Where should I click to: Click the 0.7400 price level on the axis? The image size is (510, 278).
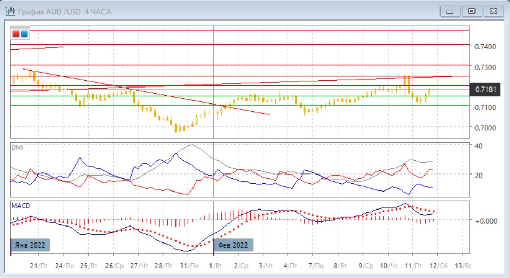pos(485,47)
